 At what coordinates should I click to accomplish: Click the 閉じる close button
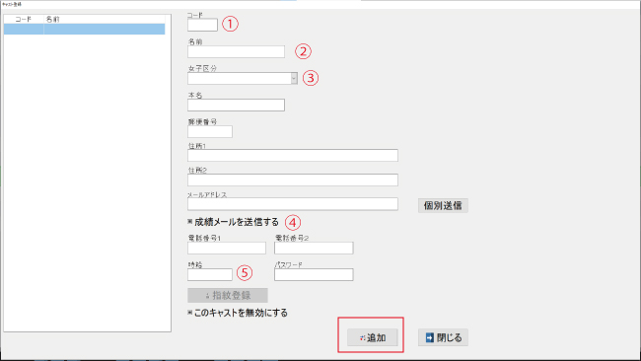[443, 337]
